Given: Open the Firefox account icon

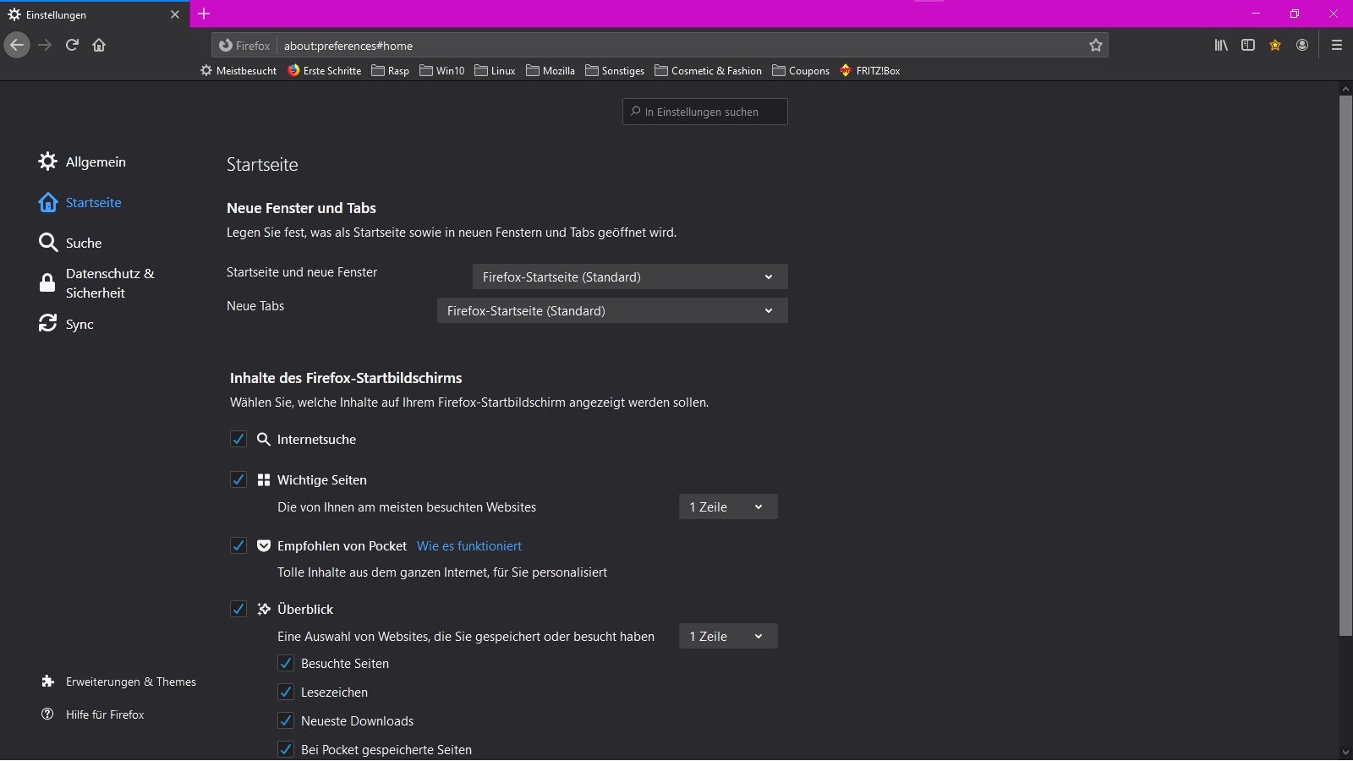Looking at the screenshot, I should [x=1302, y=45].
